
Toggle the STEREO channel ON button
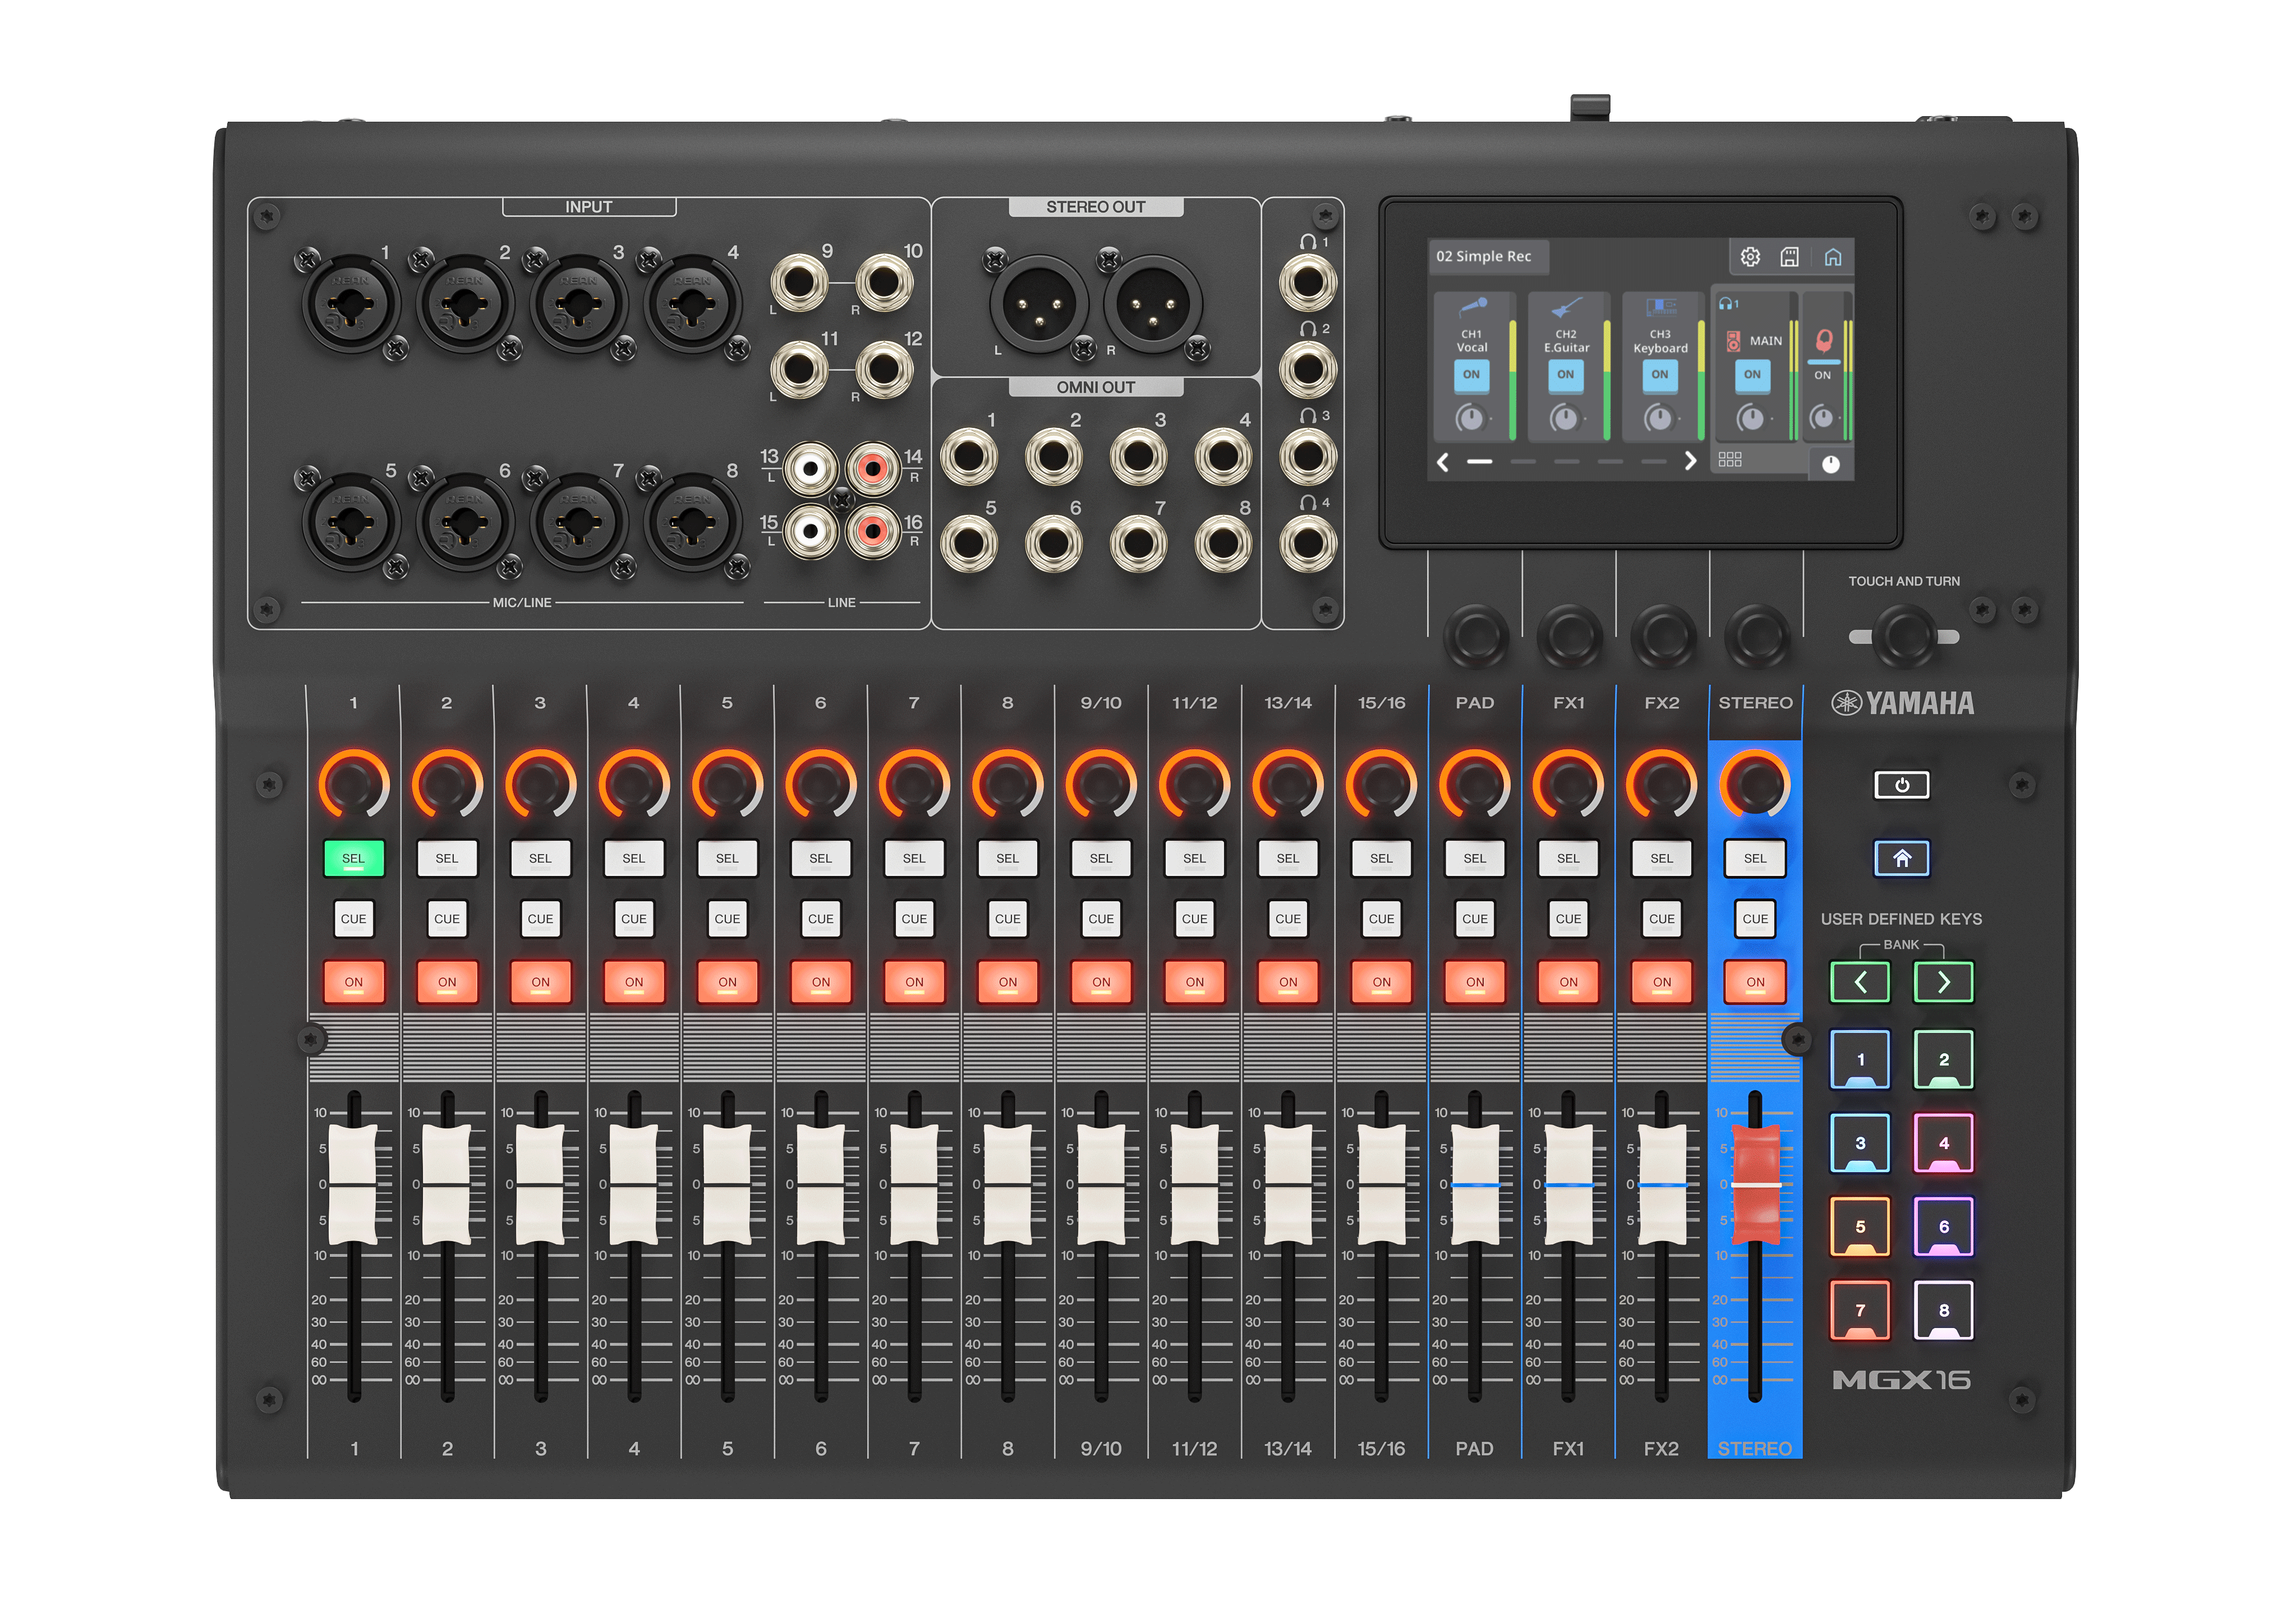1755,982
